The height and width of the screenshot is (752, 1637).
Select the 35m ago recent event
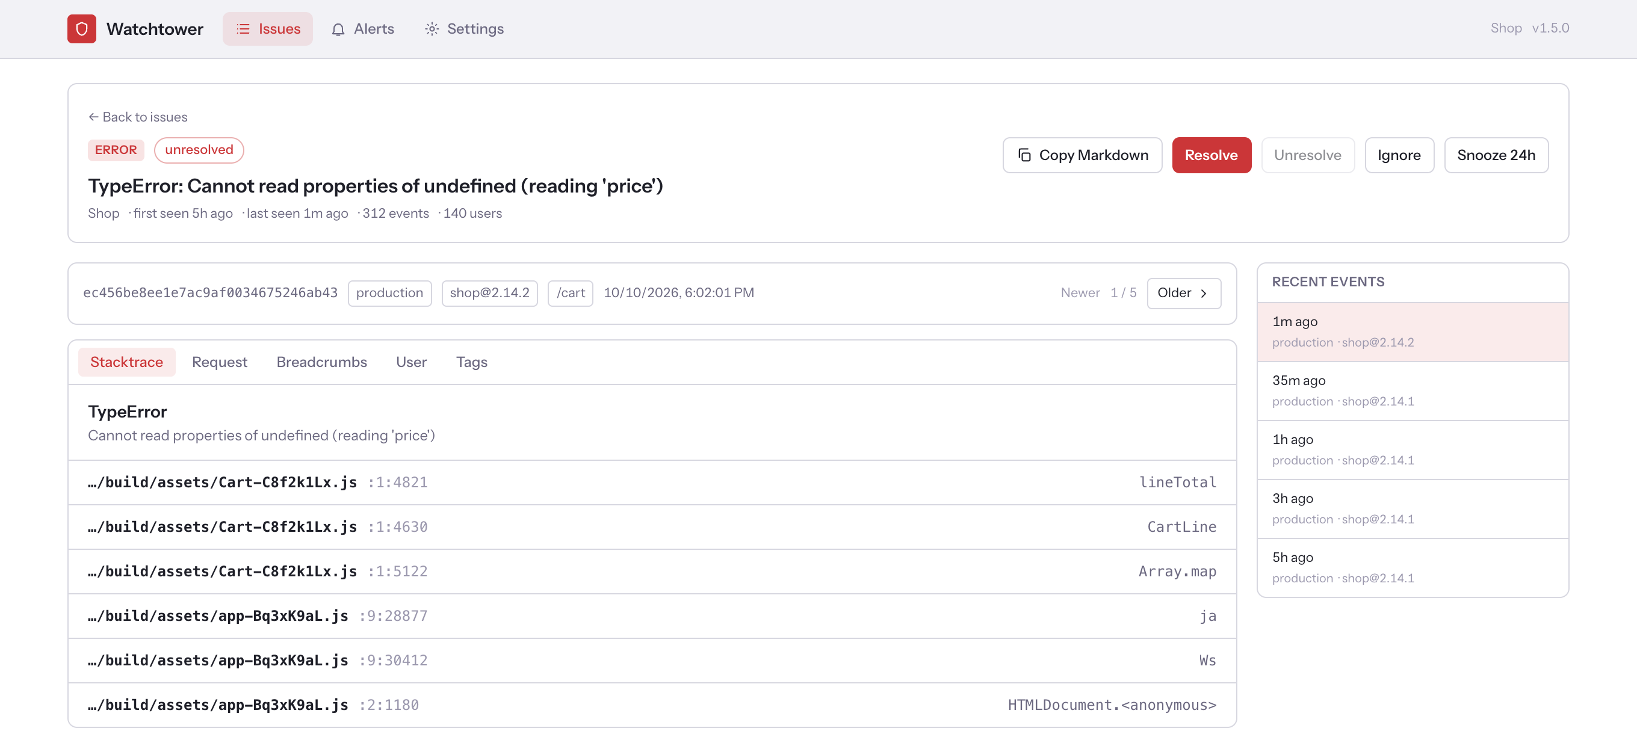click(x=1412, y=391)
